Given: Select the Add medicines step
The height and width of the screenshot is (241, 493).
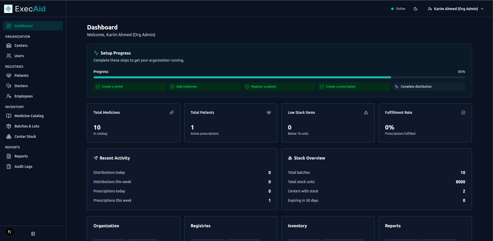Looking at the screenshot, I should click(x=204, y=87).
